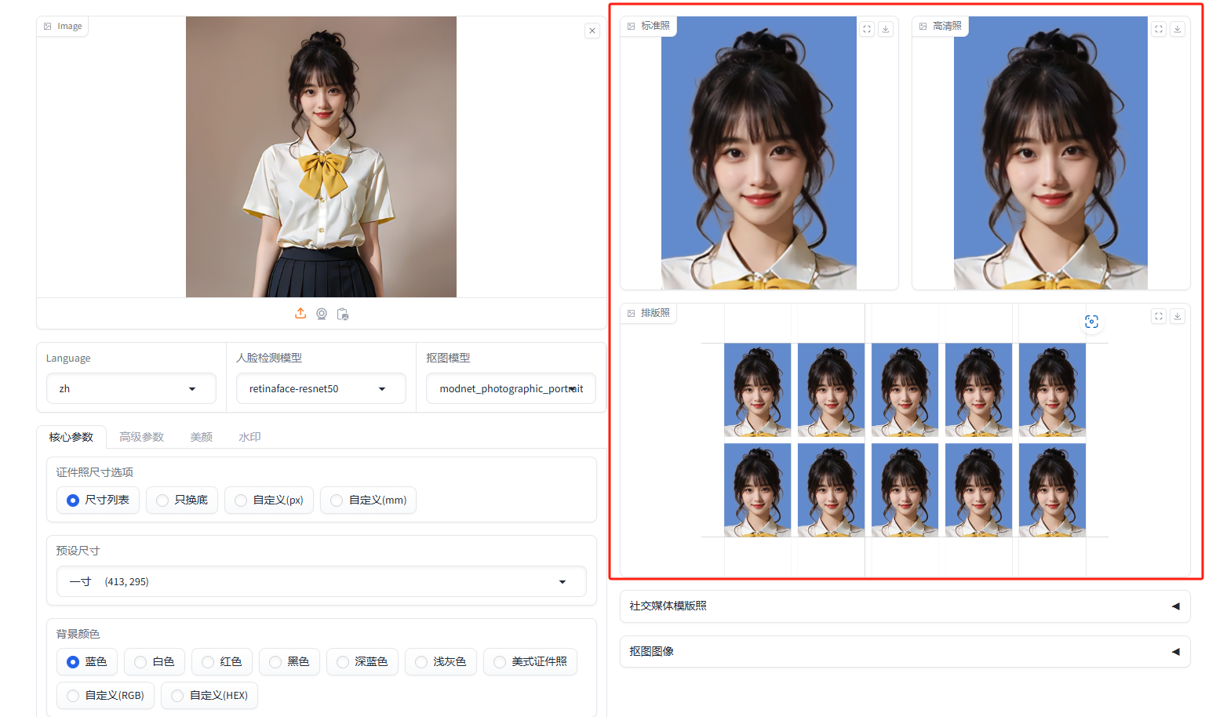Clear the uploaded input image
This screenshot has width=1205, height=717.
[592, 31]
